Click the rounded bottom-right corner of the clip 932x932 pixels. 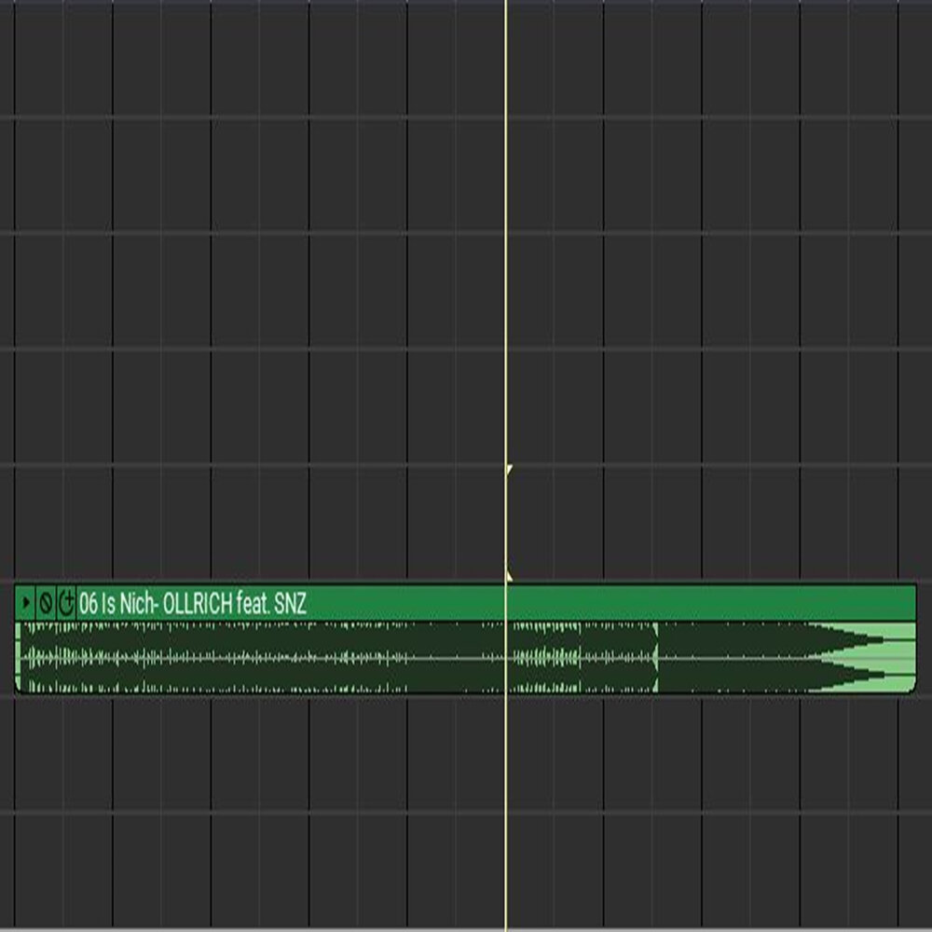[x=912, y=689]
